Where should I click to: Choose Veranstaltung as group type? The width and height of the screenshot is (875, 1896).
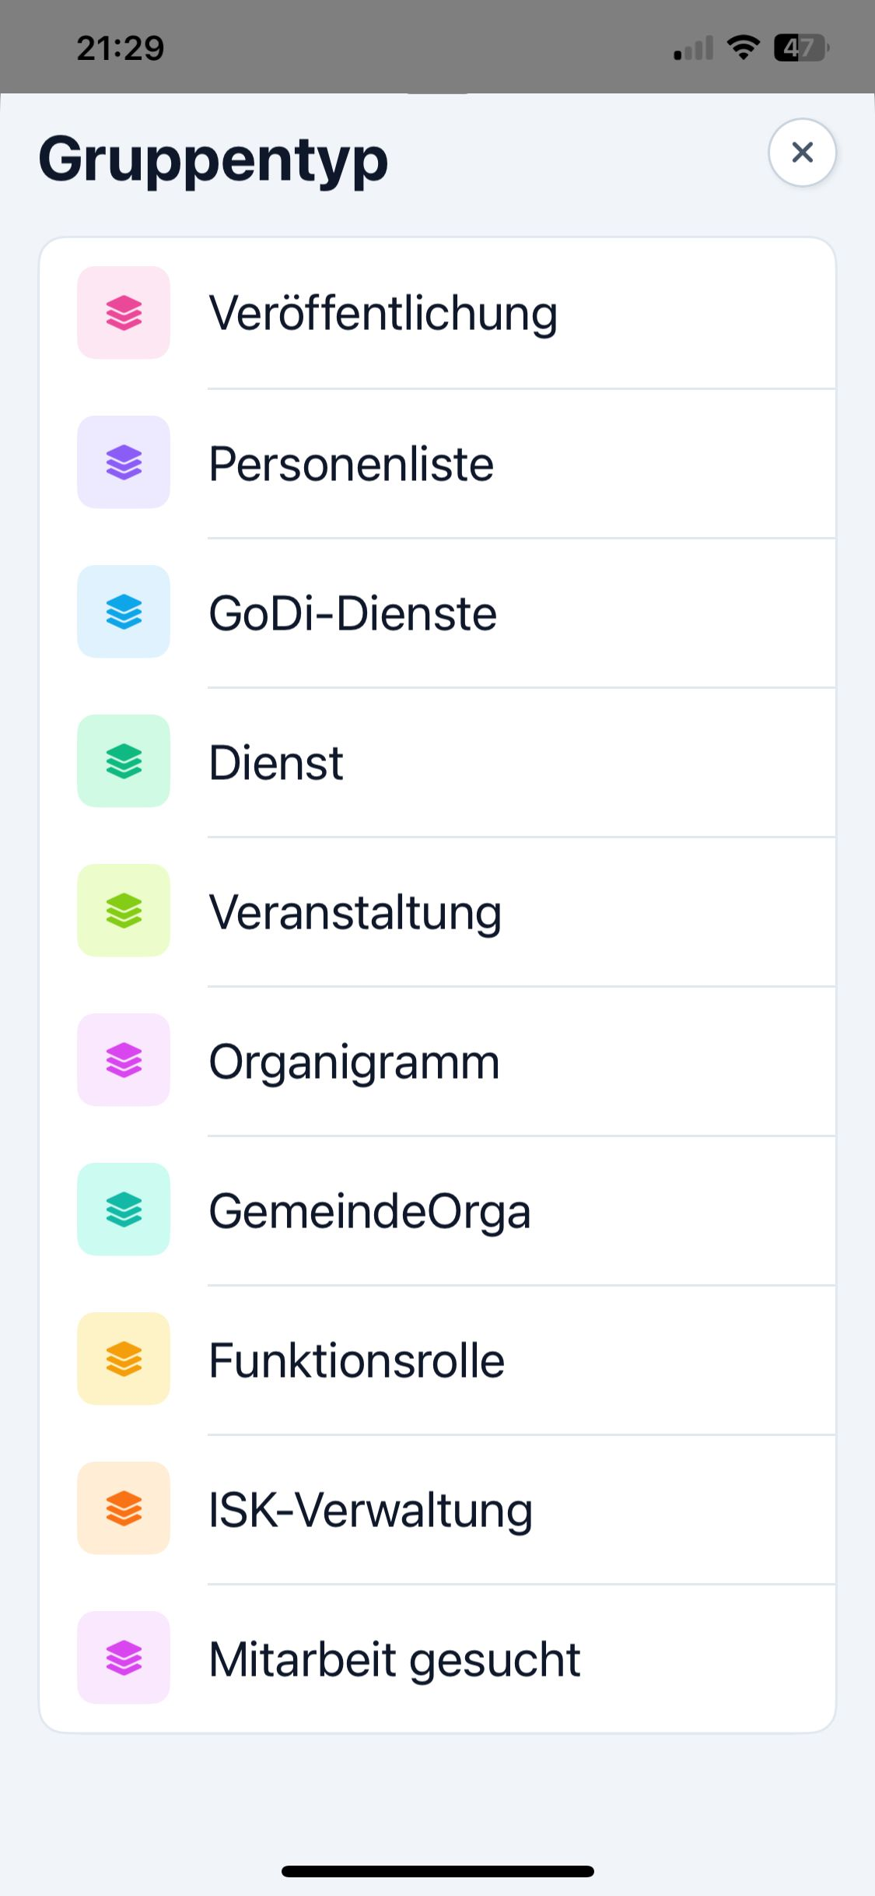[x=355, y=913]
